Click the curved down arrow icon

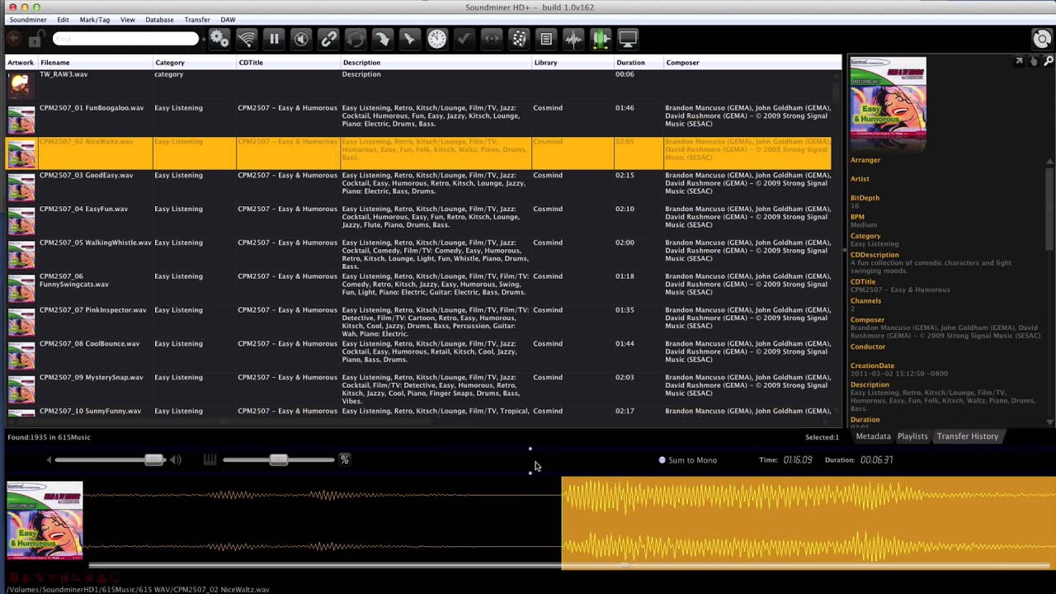click(x=382, y=39)
